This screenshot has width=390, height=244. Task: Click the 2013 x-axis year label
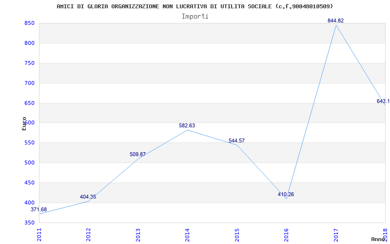point(138,235)
